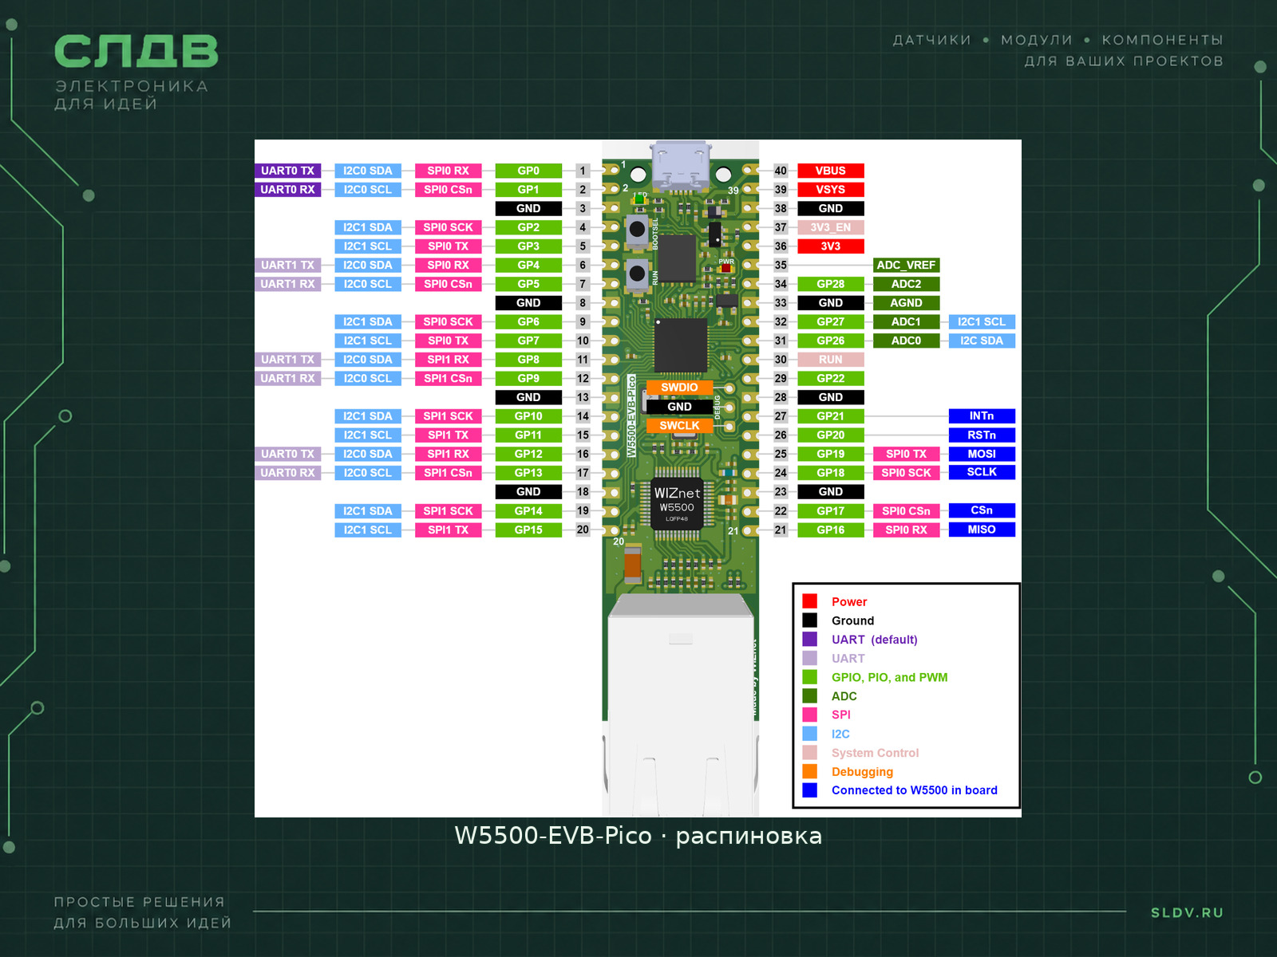Click the GP22 pin label

coord(830,378)
